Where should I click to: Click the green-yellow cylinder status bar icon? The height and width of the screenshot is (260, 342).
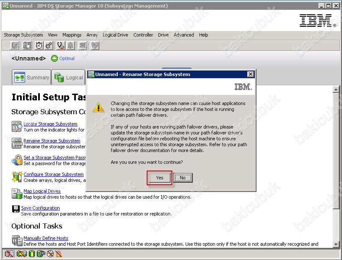point(32,254)
